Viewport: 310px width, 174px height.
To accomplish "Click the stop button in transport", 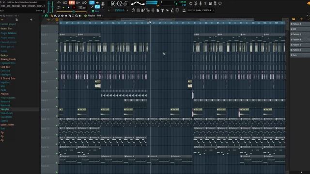I will coord(69,8).
